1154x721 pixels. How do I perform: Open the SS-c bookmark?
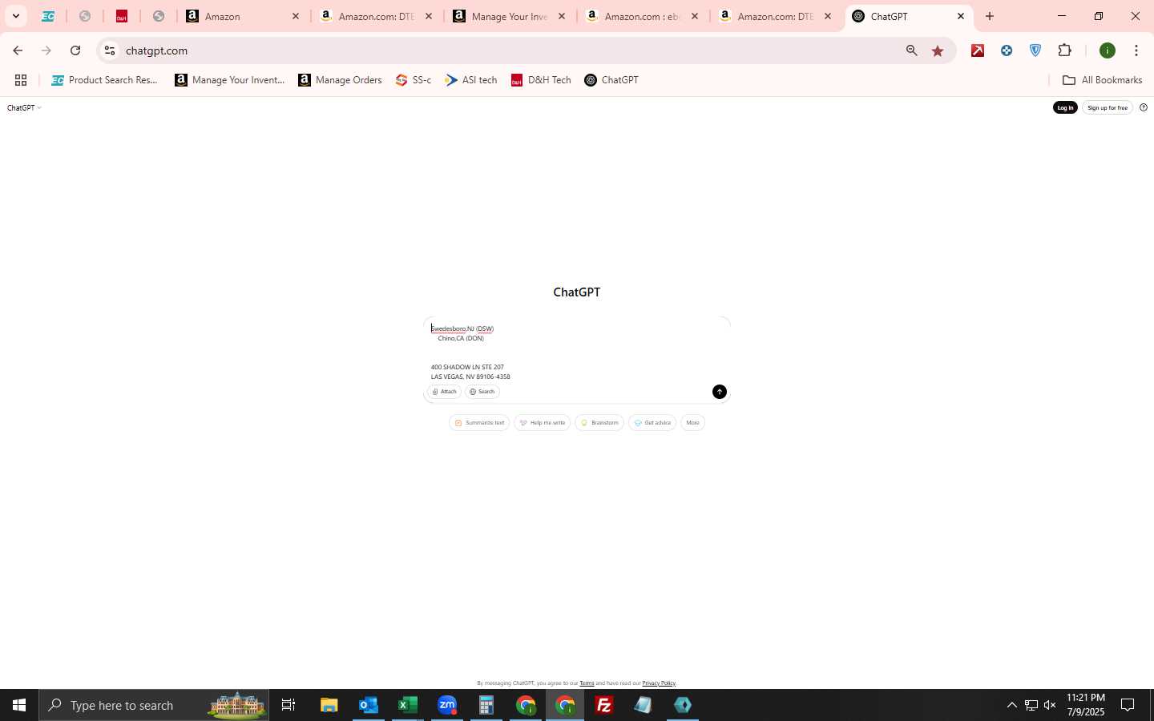click(414, 80)
